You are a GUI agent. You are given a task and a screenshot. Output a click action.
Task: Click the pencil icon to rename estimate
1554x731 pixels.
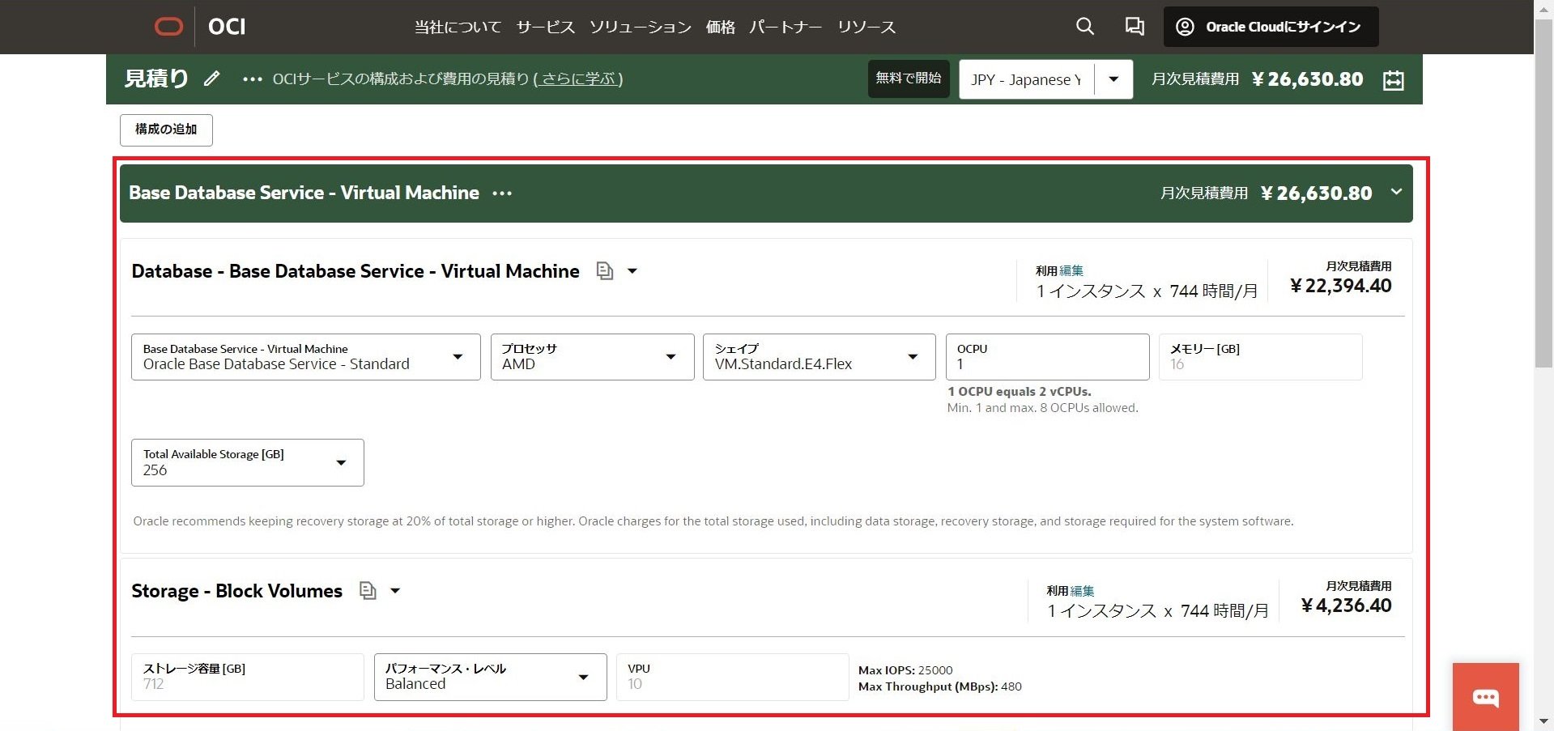point(211,79)
